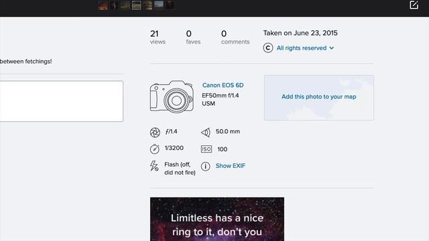
Task: Click Taken on June 23, 2015 date
Action: click(x=300, y=33)
